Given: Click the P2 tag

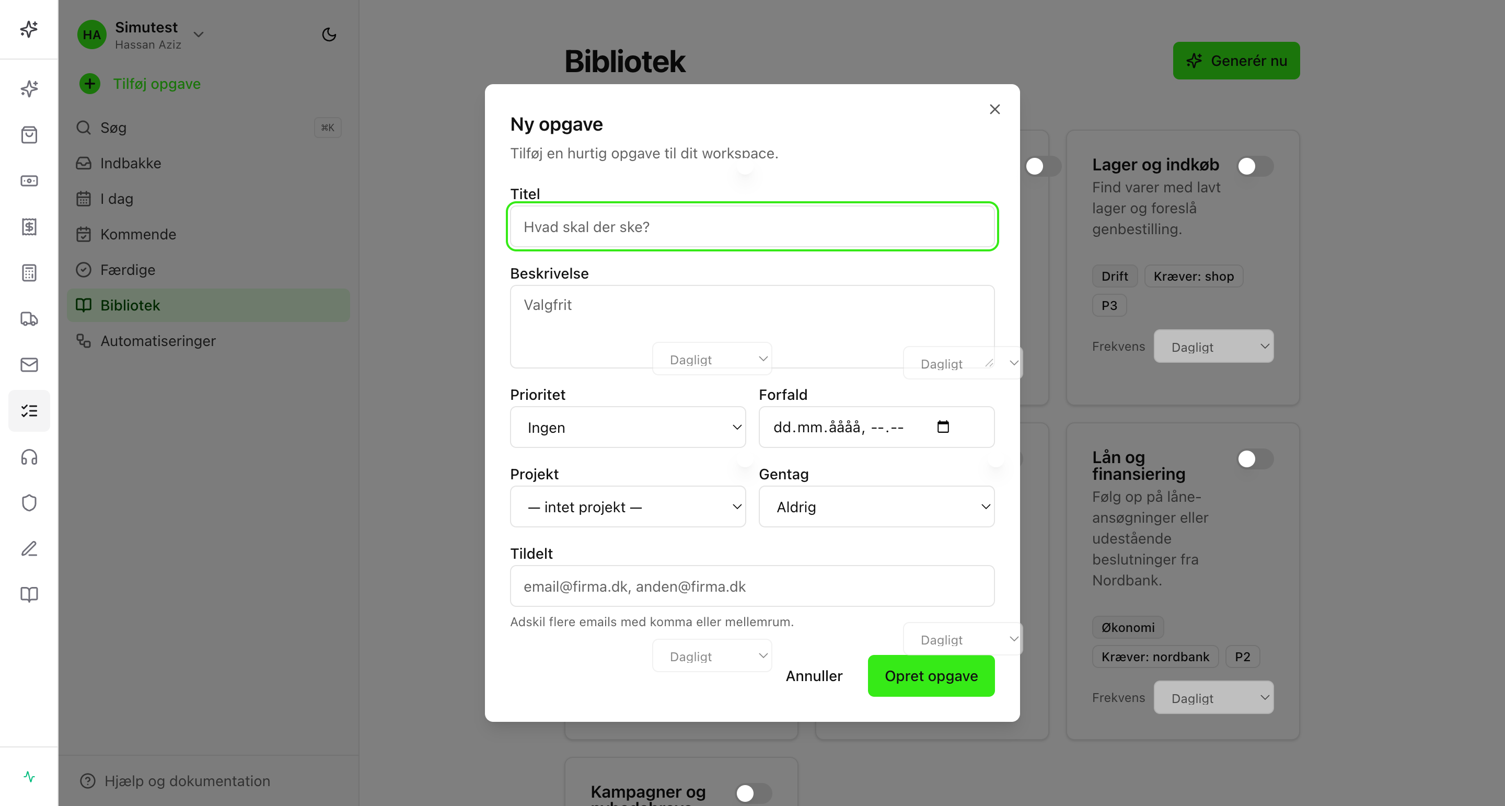Looking at the screenshot, I should click(x=1242, y=657).
